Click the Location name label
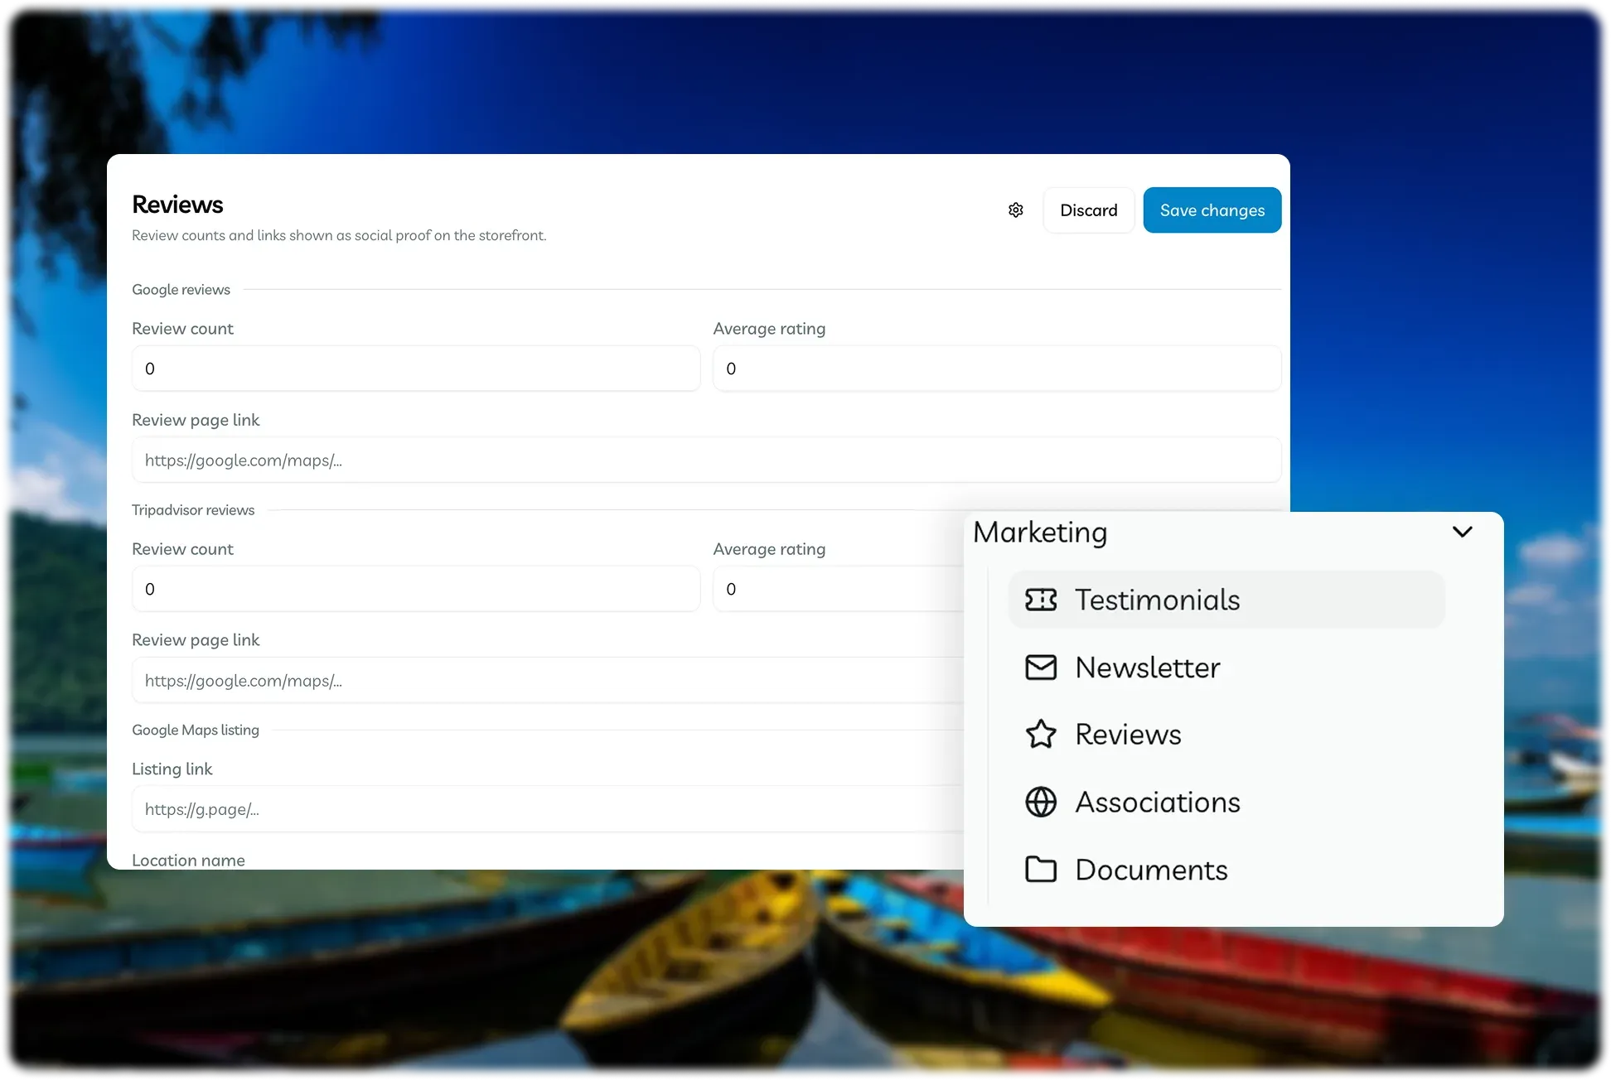This screenshot has height=1080, width=1611. [x=188, y=860]
